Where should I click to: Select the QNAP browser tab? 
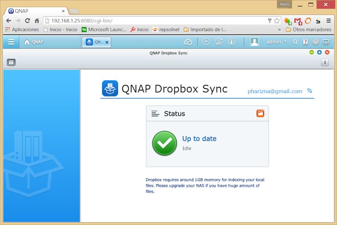[36, 11]
